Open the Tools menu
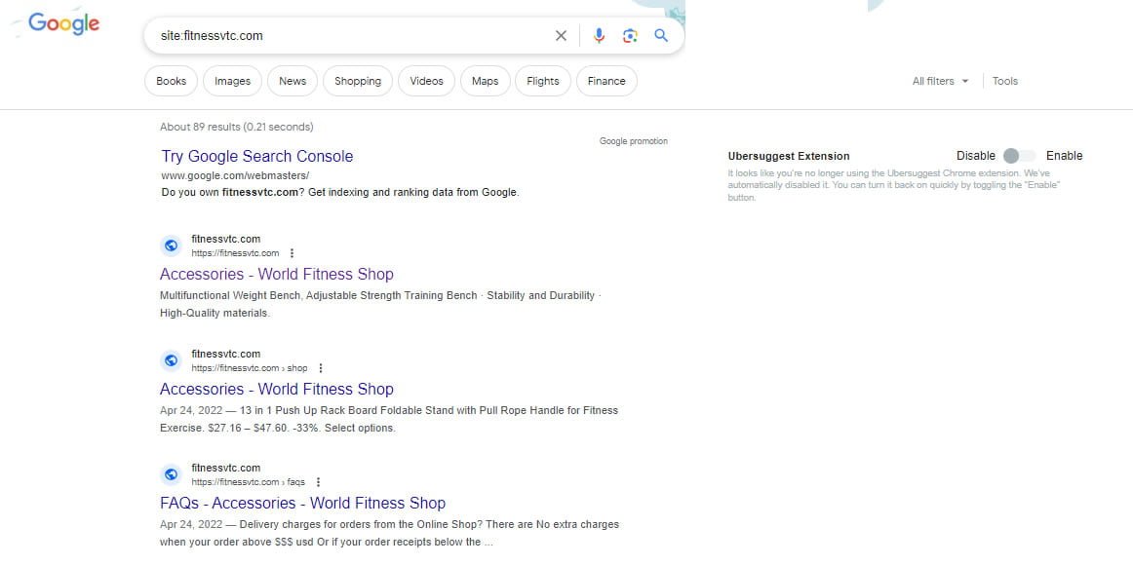This screenshot has height=565, width=1133. 1005,81
